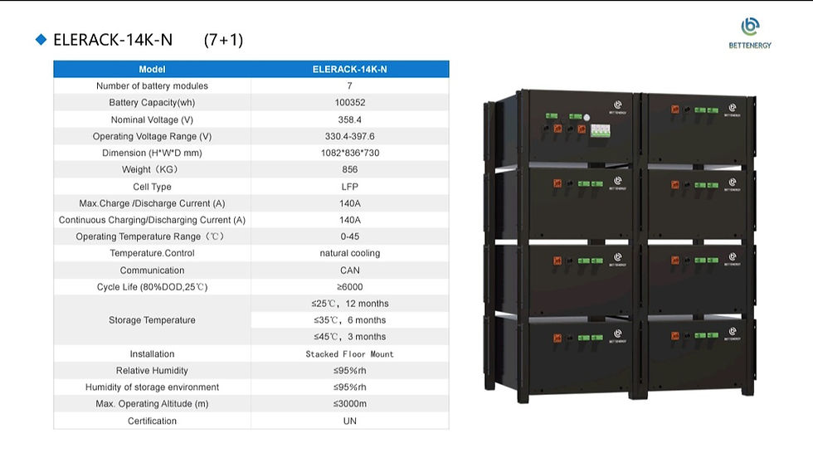Click the Communication label
Screen dimensions: 813x453
[x=152, y=270]
